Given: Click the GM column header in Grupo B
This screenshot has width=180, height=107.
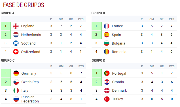Looking at the screenshot, I should (x=152, y=19).
